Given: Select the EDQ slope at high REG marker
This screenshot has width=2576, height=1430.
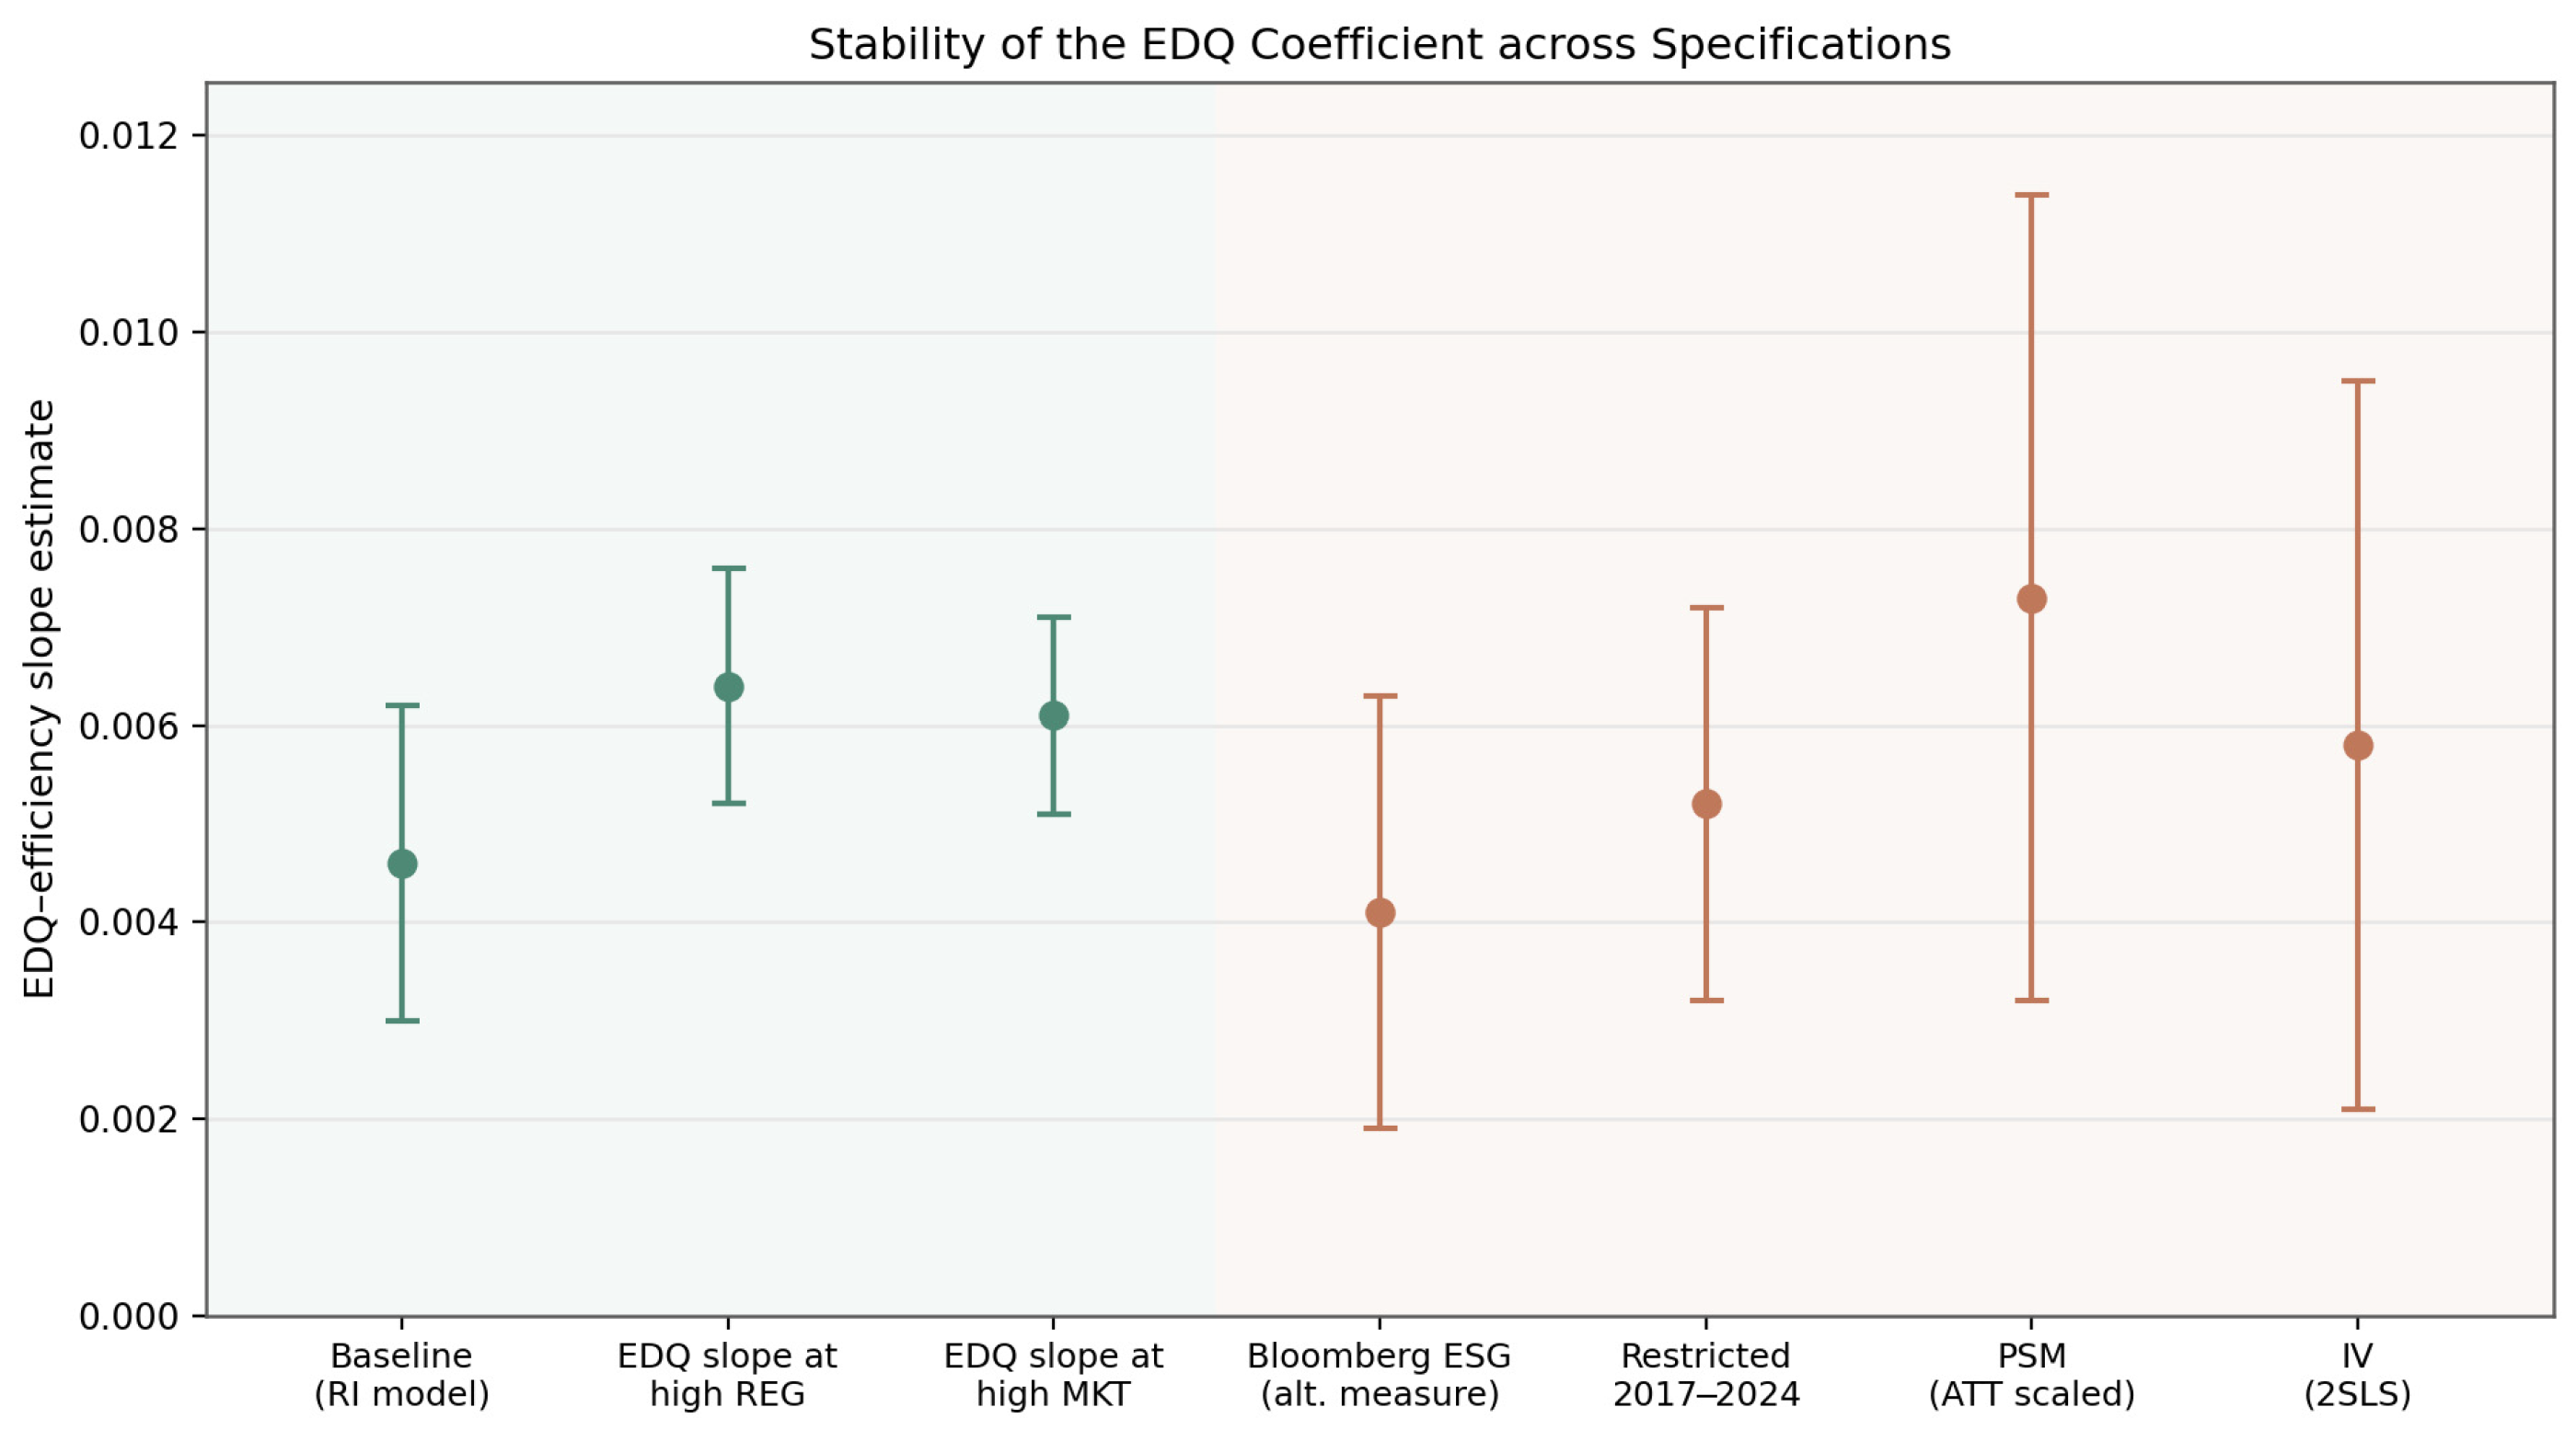Looking at the screenshot, I should tap(728, 687).
